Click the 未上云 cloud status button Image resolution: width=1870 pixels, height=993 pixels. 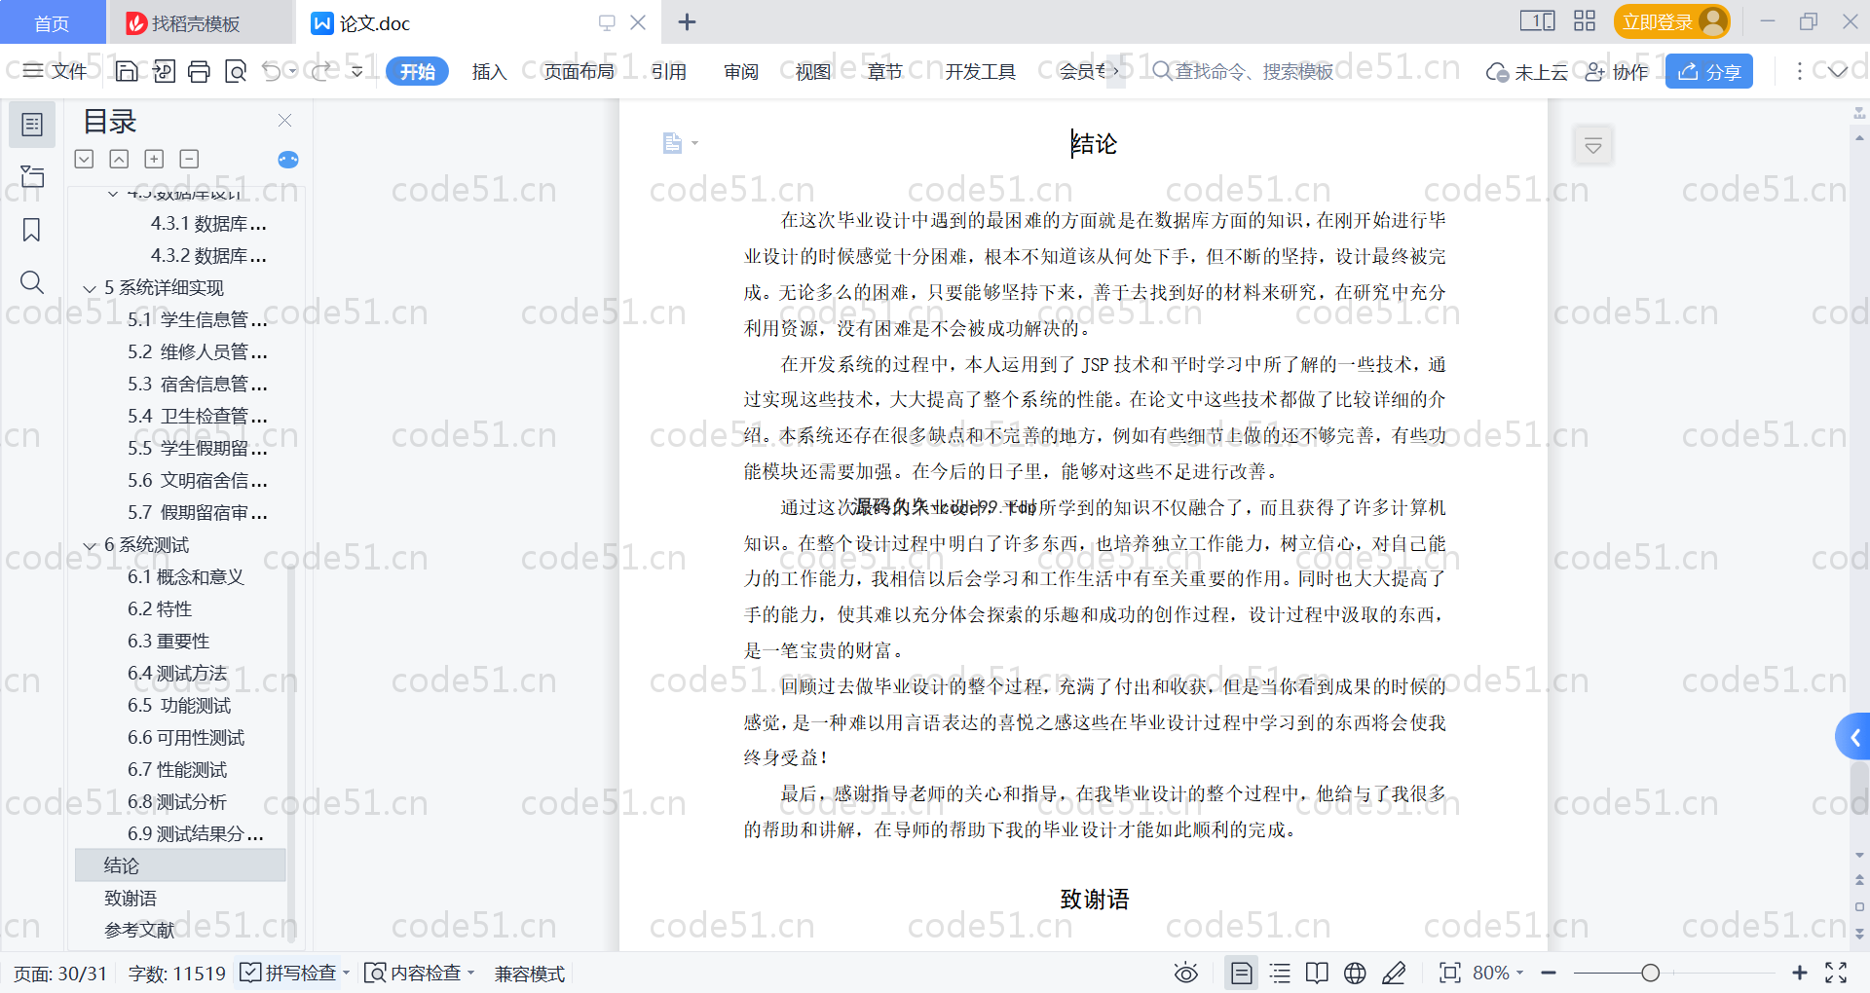tap(1527, 72)
